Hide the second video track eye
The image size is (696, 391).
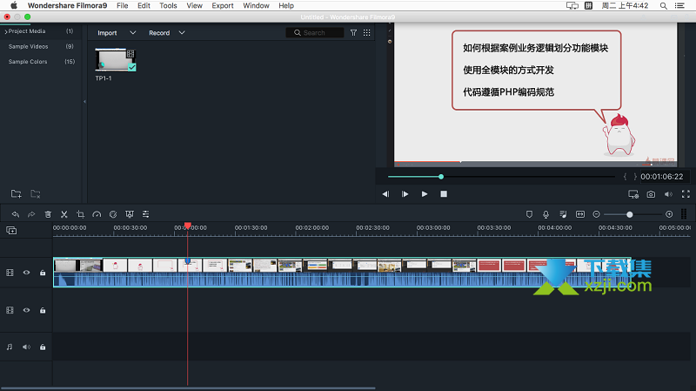click(27, 310)
